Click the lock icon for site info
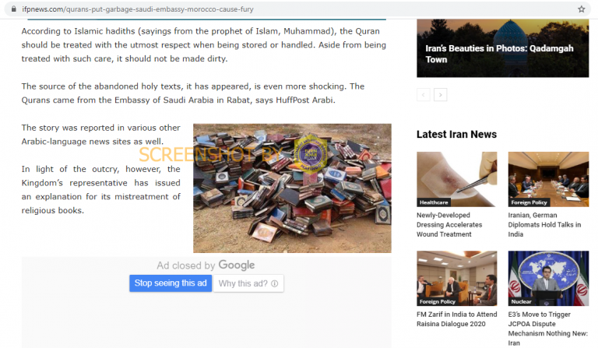The image size is (598, 348). pyautogui.click(x=14, y=9)
